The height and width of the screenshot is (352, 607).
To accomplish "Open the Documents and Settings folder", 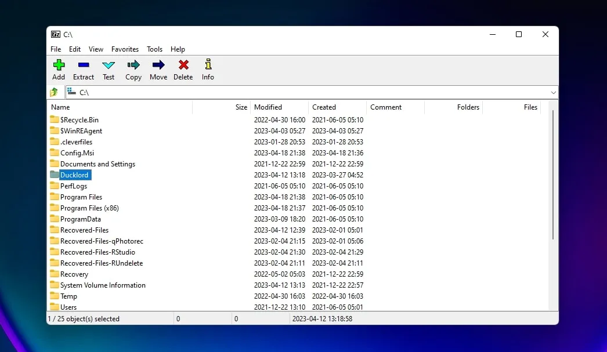I will point(97,164).
